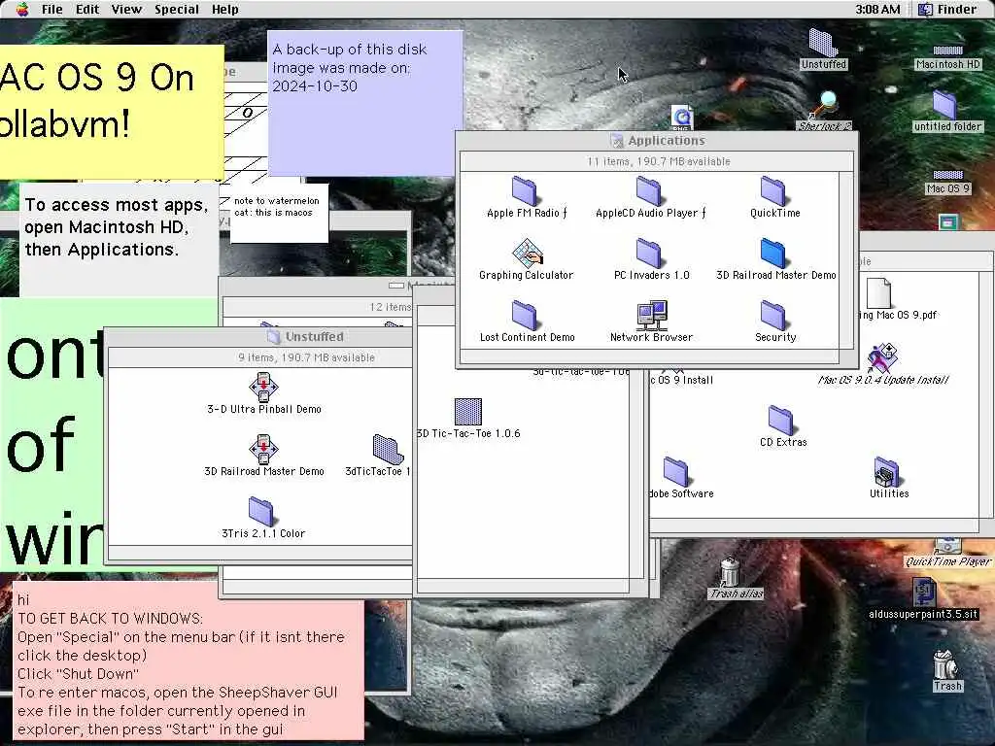The height and width of the screenshot is (746, 995).
Task: Open the 3Tris 2.1.1 Color folder
Action: pos(260,512)
